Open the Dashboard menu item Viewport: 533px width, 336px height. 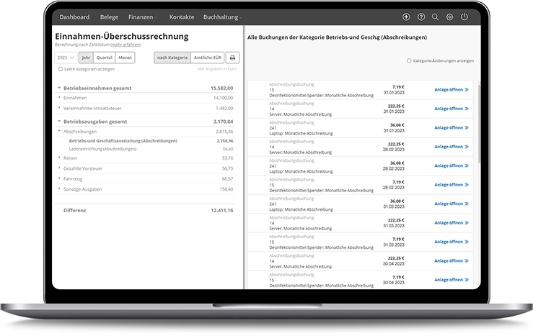74,17
